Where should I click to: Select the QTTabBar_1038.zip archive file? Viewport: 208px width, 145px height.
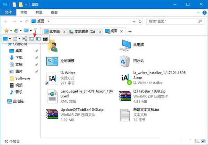click(124, 95)
